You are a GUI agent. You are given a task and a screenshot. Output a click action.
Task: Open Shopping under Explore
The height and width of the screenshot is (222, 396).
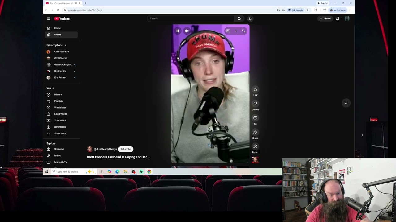[x=61, y=149]
